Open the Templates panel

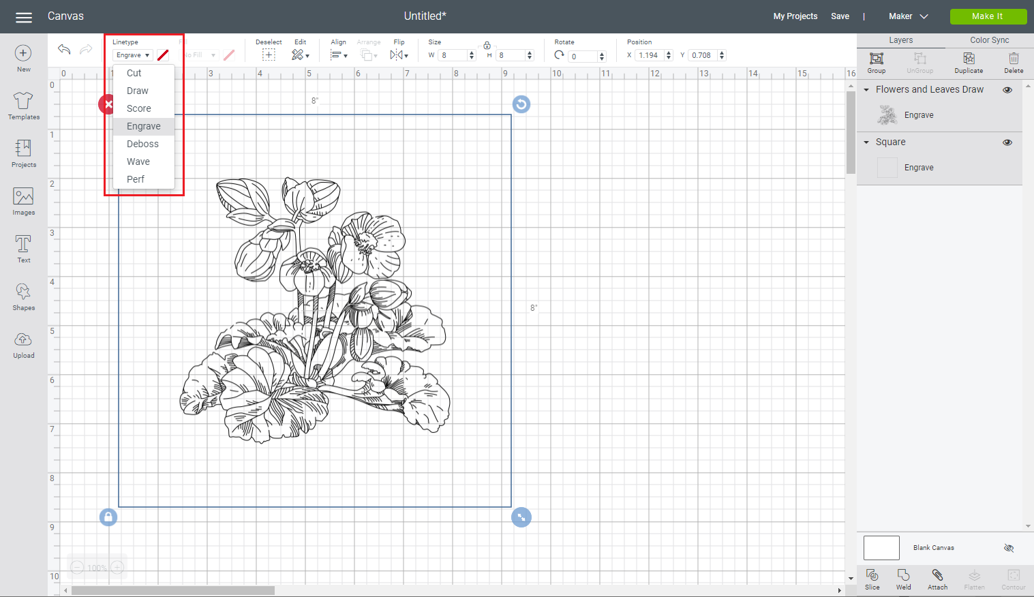[x=22, y=106]
